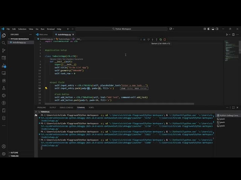
Task: Click the debug Step Into button
Action: point(153,40)
